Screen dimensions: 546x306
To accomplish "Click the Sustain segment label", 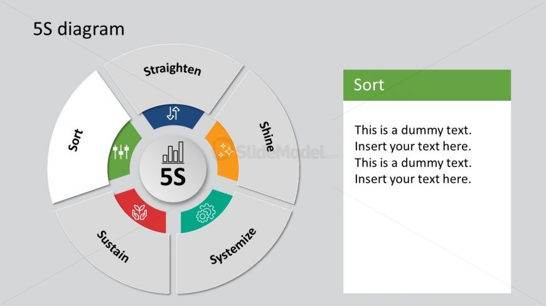I will [x=113, y=246].
